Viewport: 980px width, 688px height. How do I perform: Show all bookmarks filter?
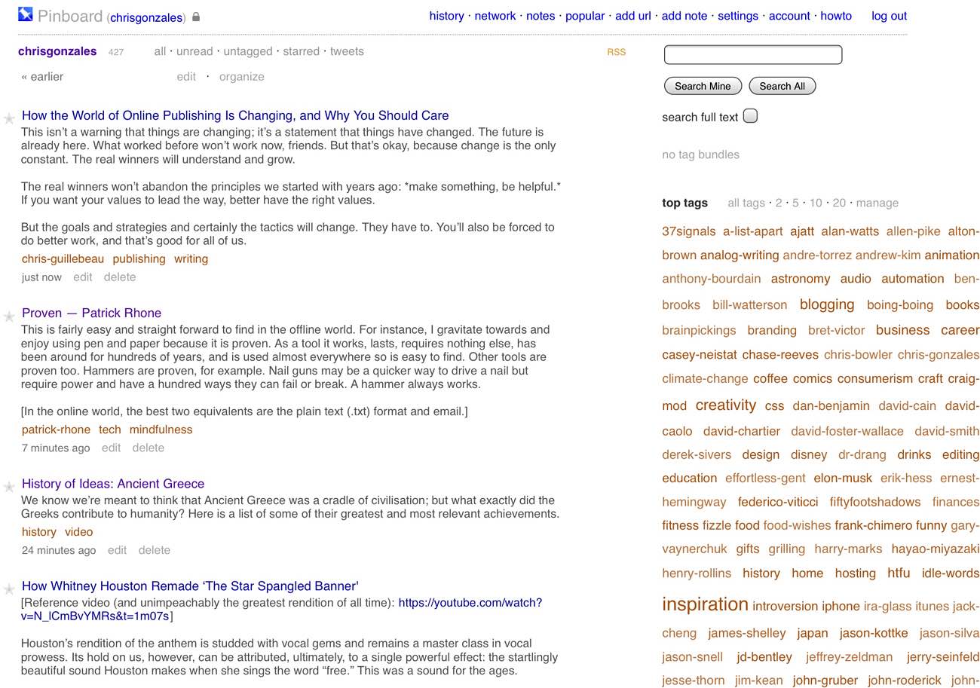(x=160, y=51)
